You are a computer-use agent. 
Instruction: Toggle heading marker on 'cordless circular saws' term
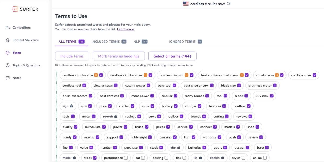click(146, 75)
